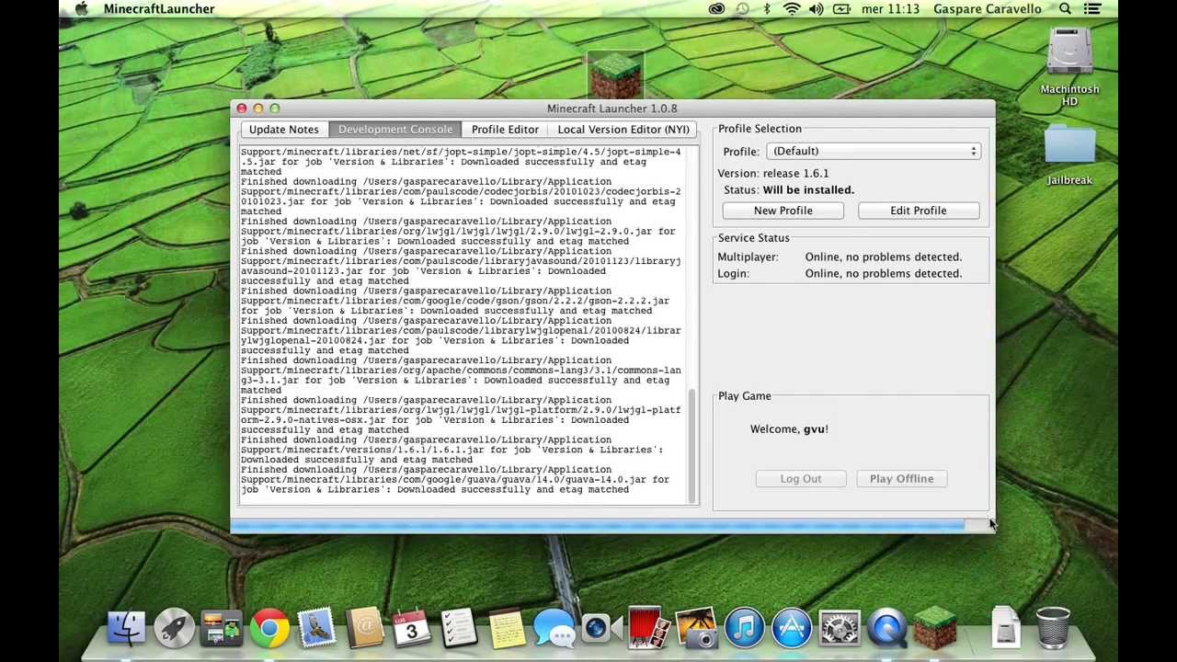The width and height of the screenshot is (1177, 662).
Task: Launch iTunes from the Dock
Action: tap(745, 628)
